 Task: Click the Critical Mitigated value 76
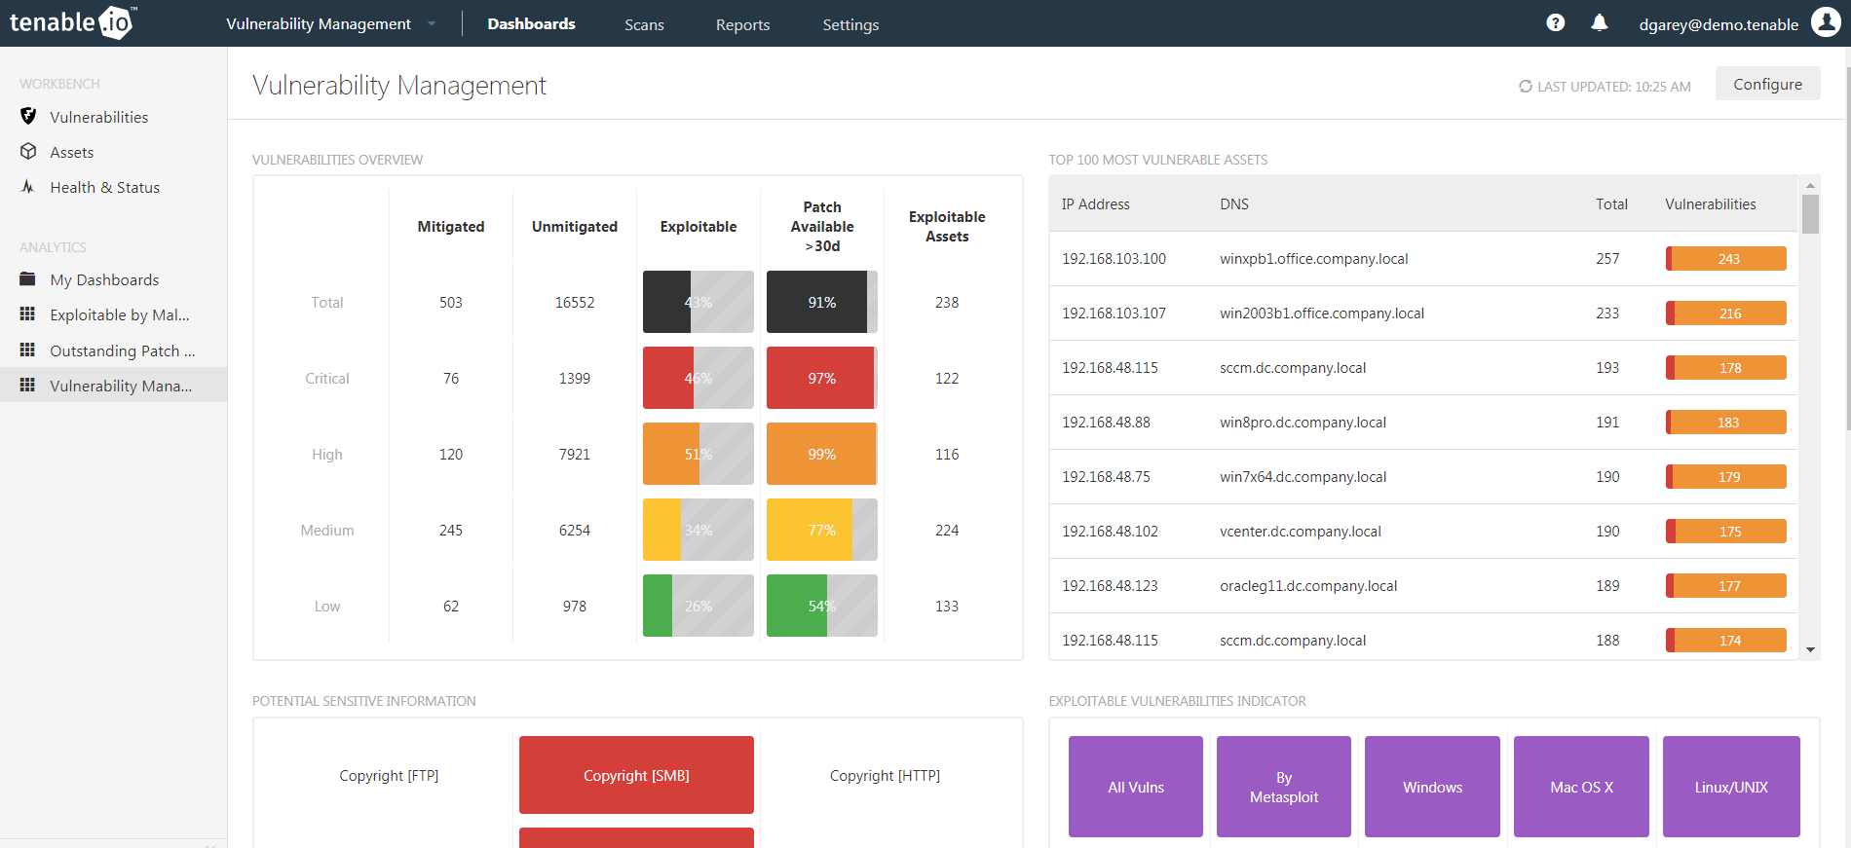tap(451, 378)
